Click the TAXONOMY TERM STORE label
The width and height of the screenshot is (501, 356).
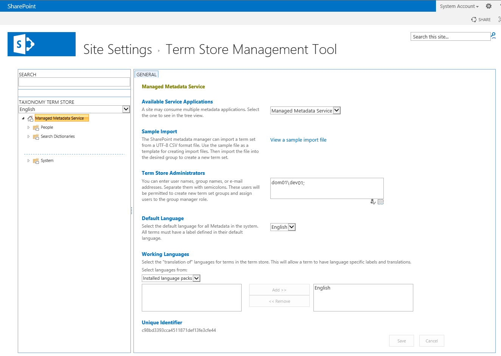point(47,102)
